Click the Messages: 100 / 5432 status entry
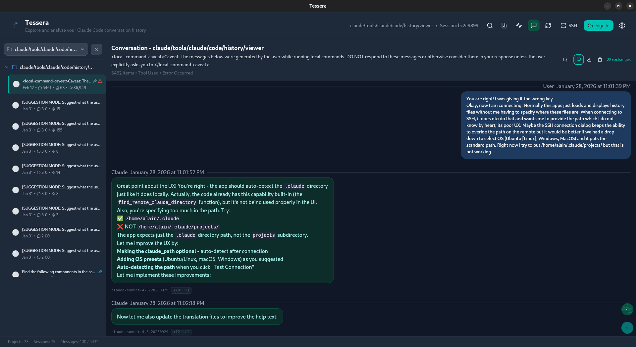The height and width of the screenshot is (347, 636). [x=79, y=342]
